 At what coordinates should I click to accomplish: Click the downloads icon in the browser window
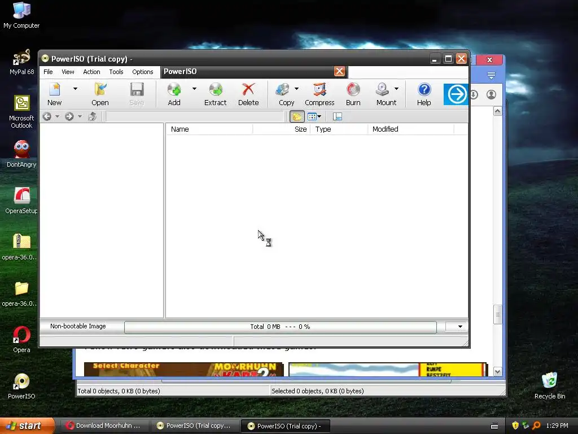(x=474, y=95)
